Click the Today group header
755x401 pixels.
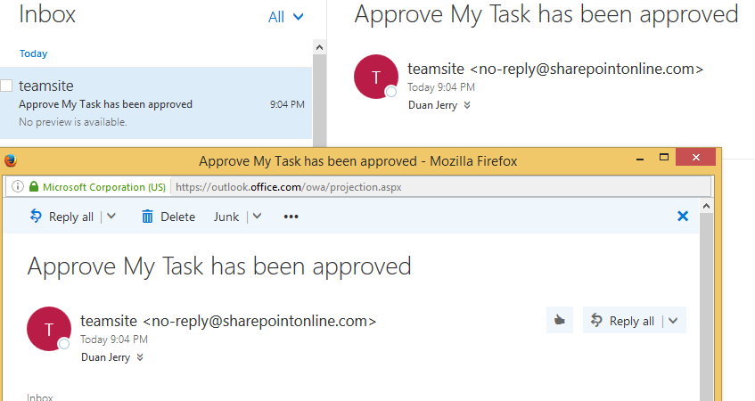33,53
